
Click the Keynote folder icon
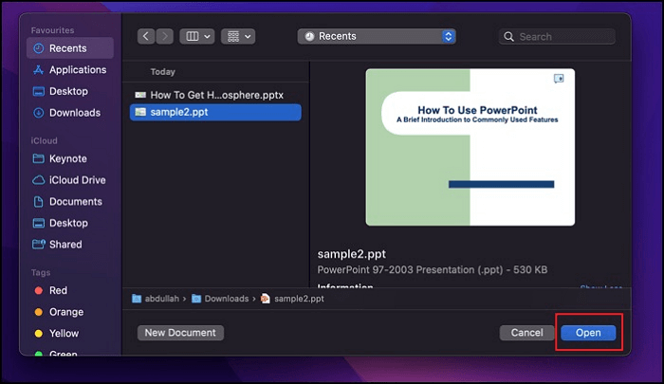click(39, 158)
